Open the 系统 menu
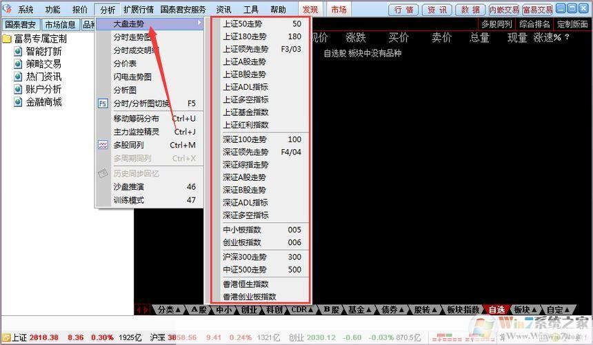Viewport: 593px width, 345px height. pyautogui.click(x=26, y=10)
